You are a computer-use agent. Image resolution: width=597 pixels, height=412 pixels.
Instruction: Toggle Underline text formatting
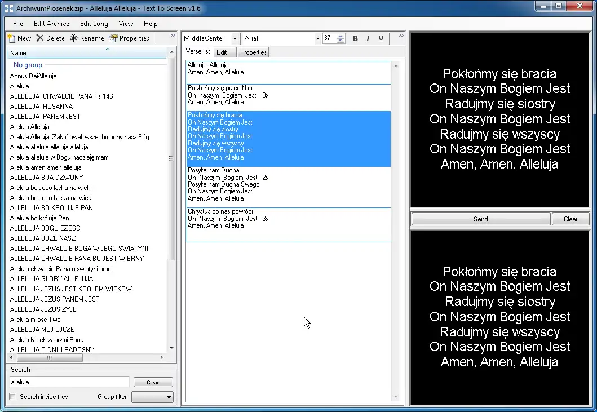coord(381,38)
